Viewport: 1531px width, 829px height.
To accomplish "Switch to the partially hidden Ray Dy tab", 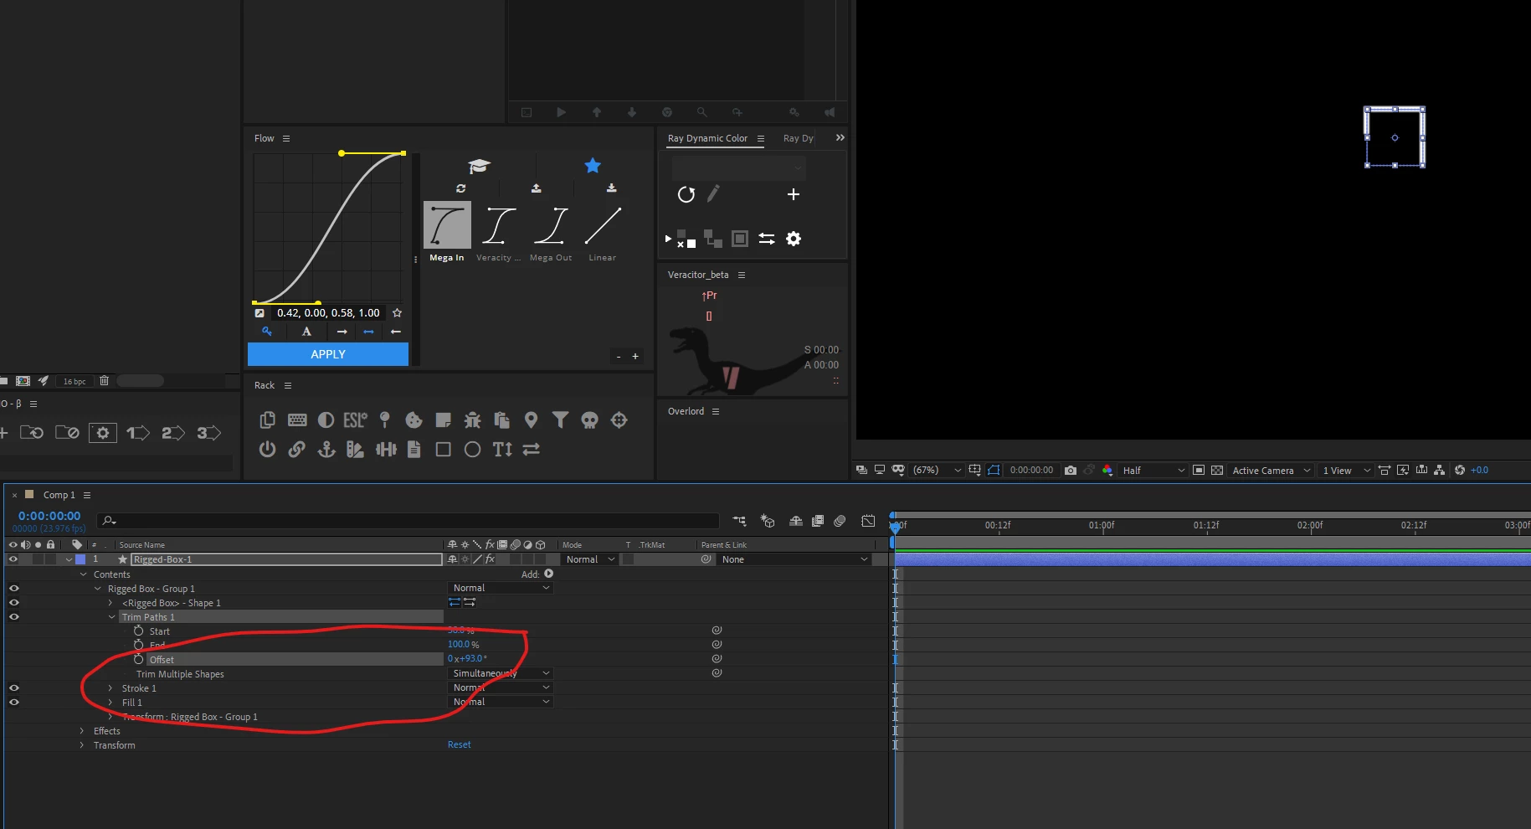I will tap(798, 139).
